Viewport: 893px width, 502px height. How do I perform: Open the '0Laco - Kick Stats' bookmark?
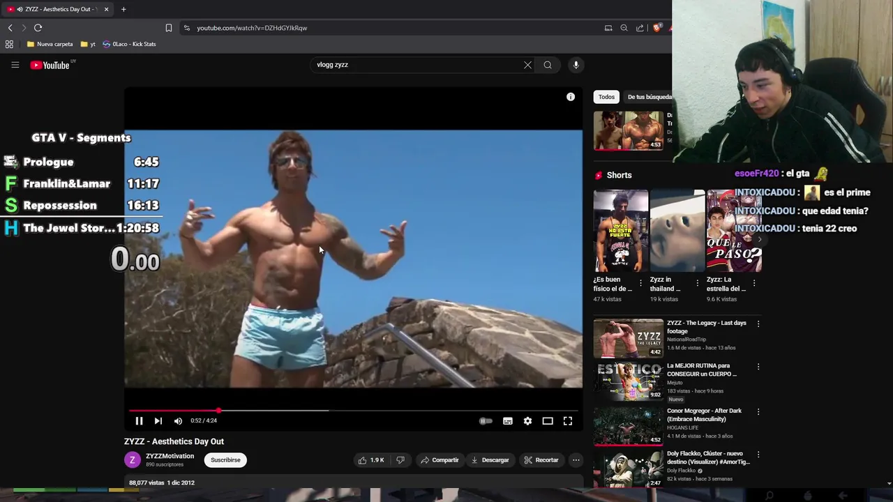click(129, 44)
